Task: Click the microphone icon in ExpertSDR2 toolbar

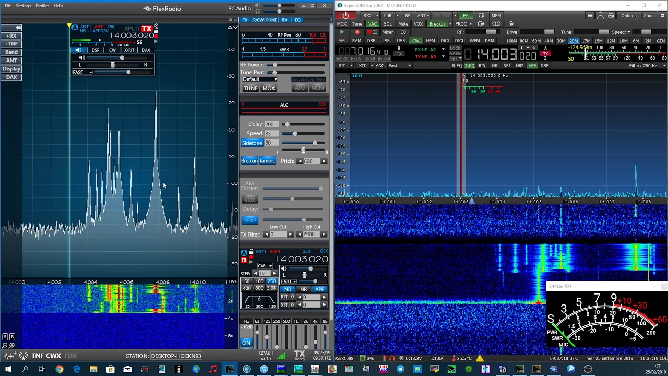Action: click(x=511, y=24)
